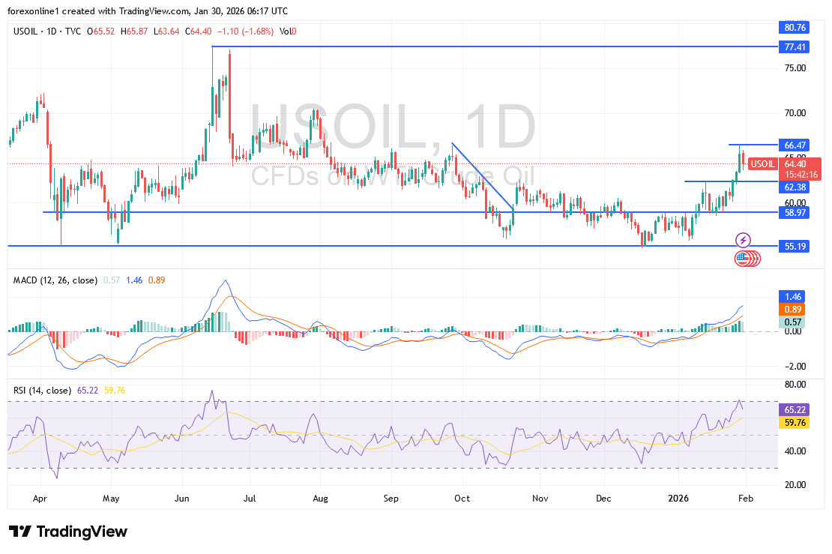
Task: Click the 62.38 price level label
Action: pos(794,187)
